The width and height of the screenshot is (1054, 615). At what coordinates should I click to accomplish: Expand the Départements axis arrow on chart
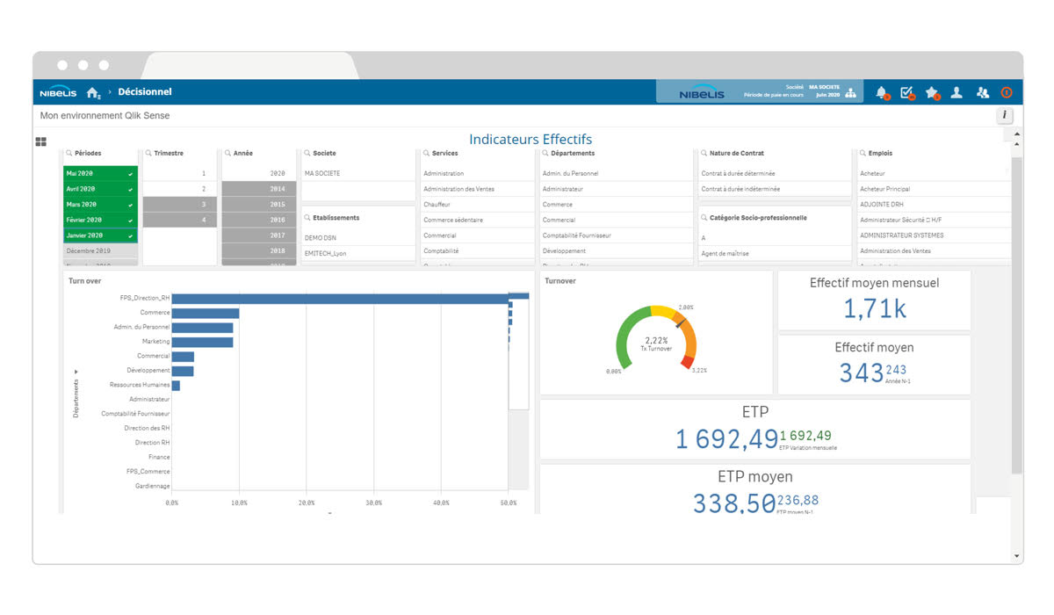click(x=76, y=372)
